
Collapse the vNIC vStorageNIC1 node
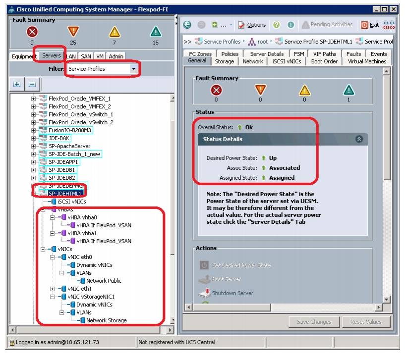53,297
